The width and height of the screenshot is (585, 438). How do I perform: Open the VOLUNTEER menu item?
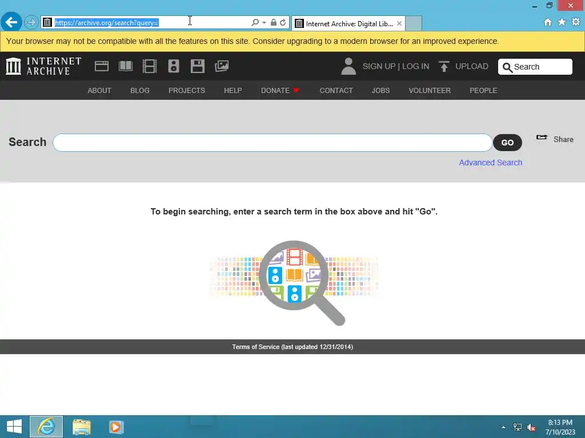[430, 91]
